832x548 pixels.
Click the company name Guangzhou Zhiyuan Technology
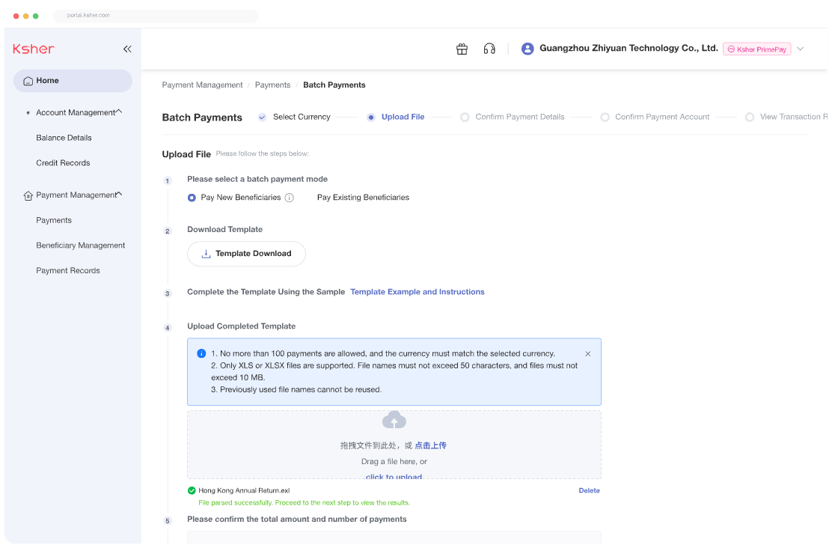pos(628,49)
